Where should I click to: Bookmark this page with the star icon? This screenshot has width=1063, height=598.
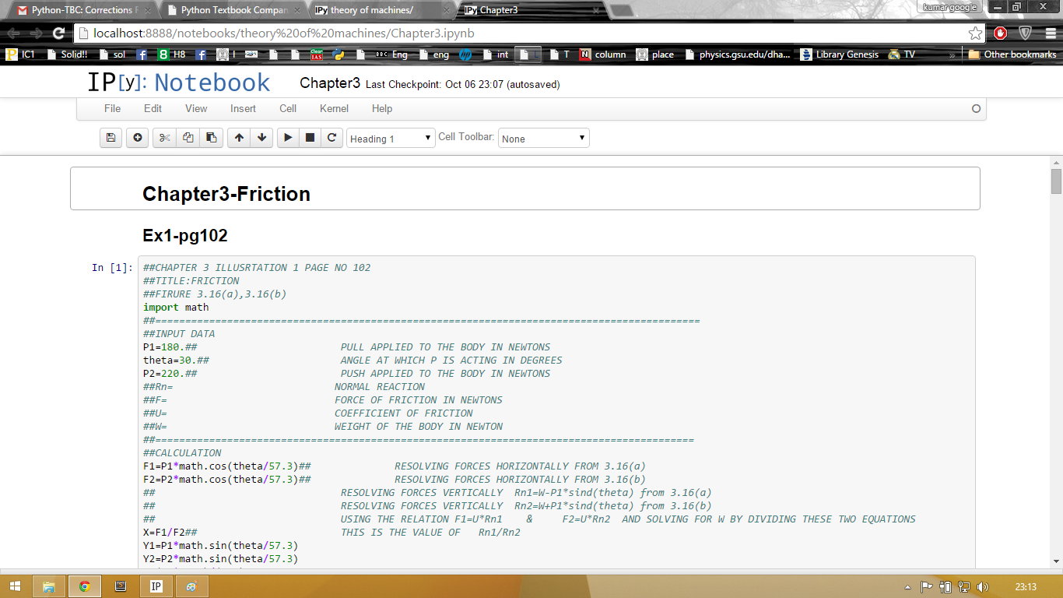tap(975, 33)
